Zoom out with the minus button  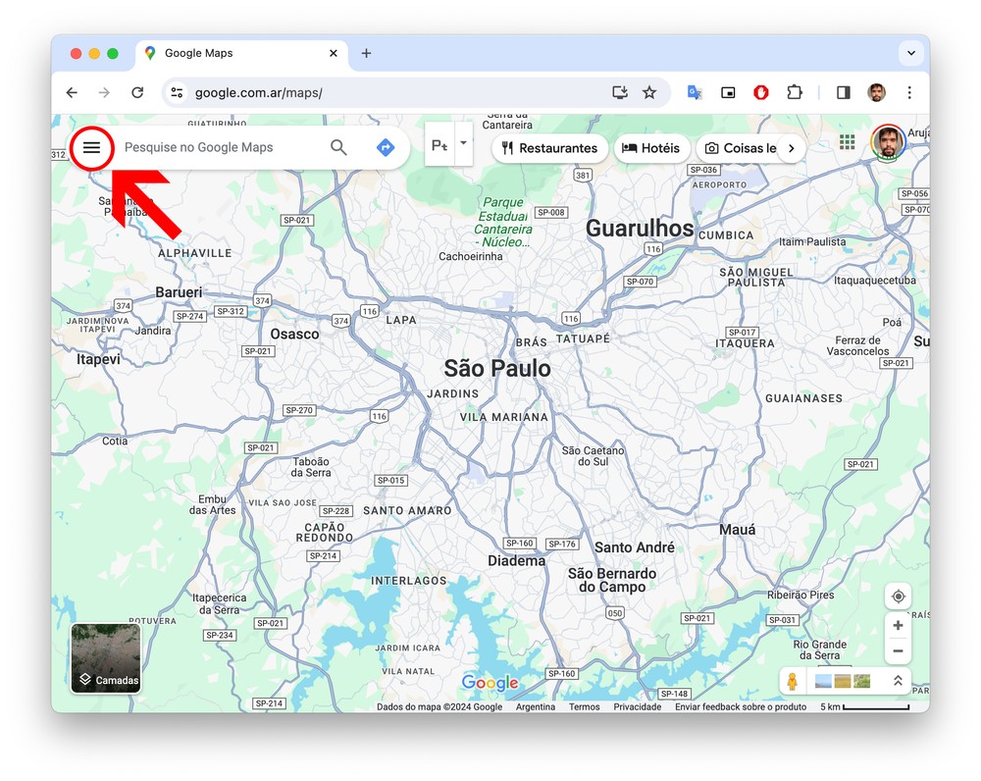(x=898, y=651)
